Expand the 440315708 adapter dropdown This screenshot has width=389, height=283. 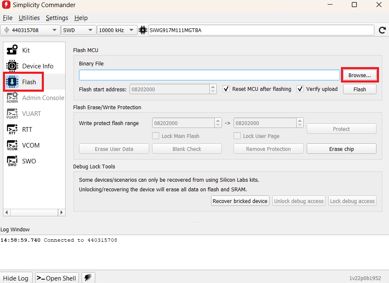click(31, 30)
